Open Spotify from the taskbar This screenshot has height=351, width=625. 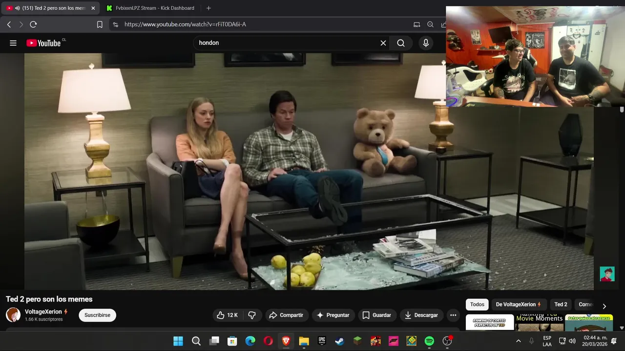pyautogui.click(x=429, y=341)
